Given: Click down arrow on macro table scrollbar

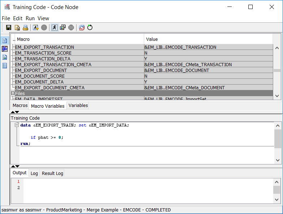Looking at the screenshot, I should click(277, 96).
